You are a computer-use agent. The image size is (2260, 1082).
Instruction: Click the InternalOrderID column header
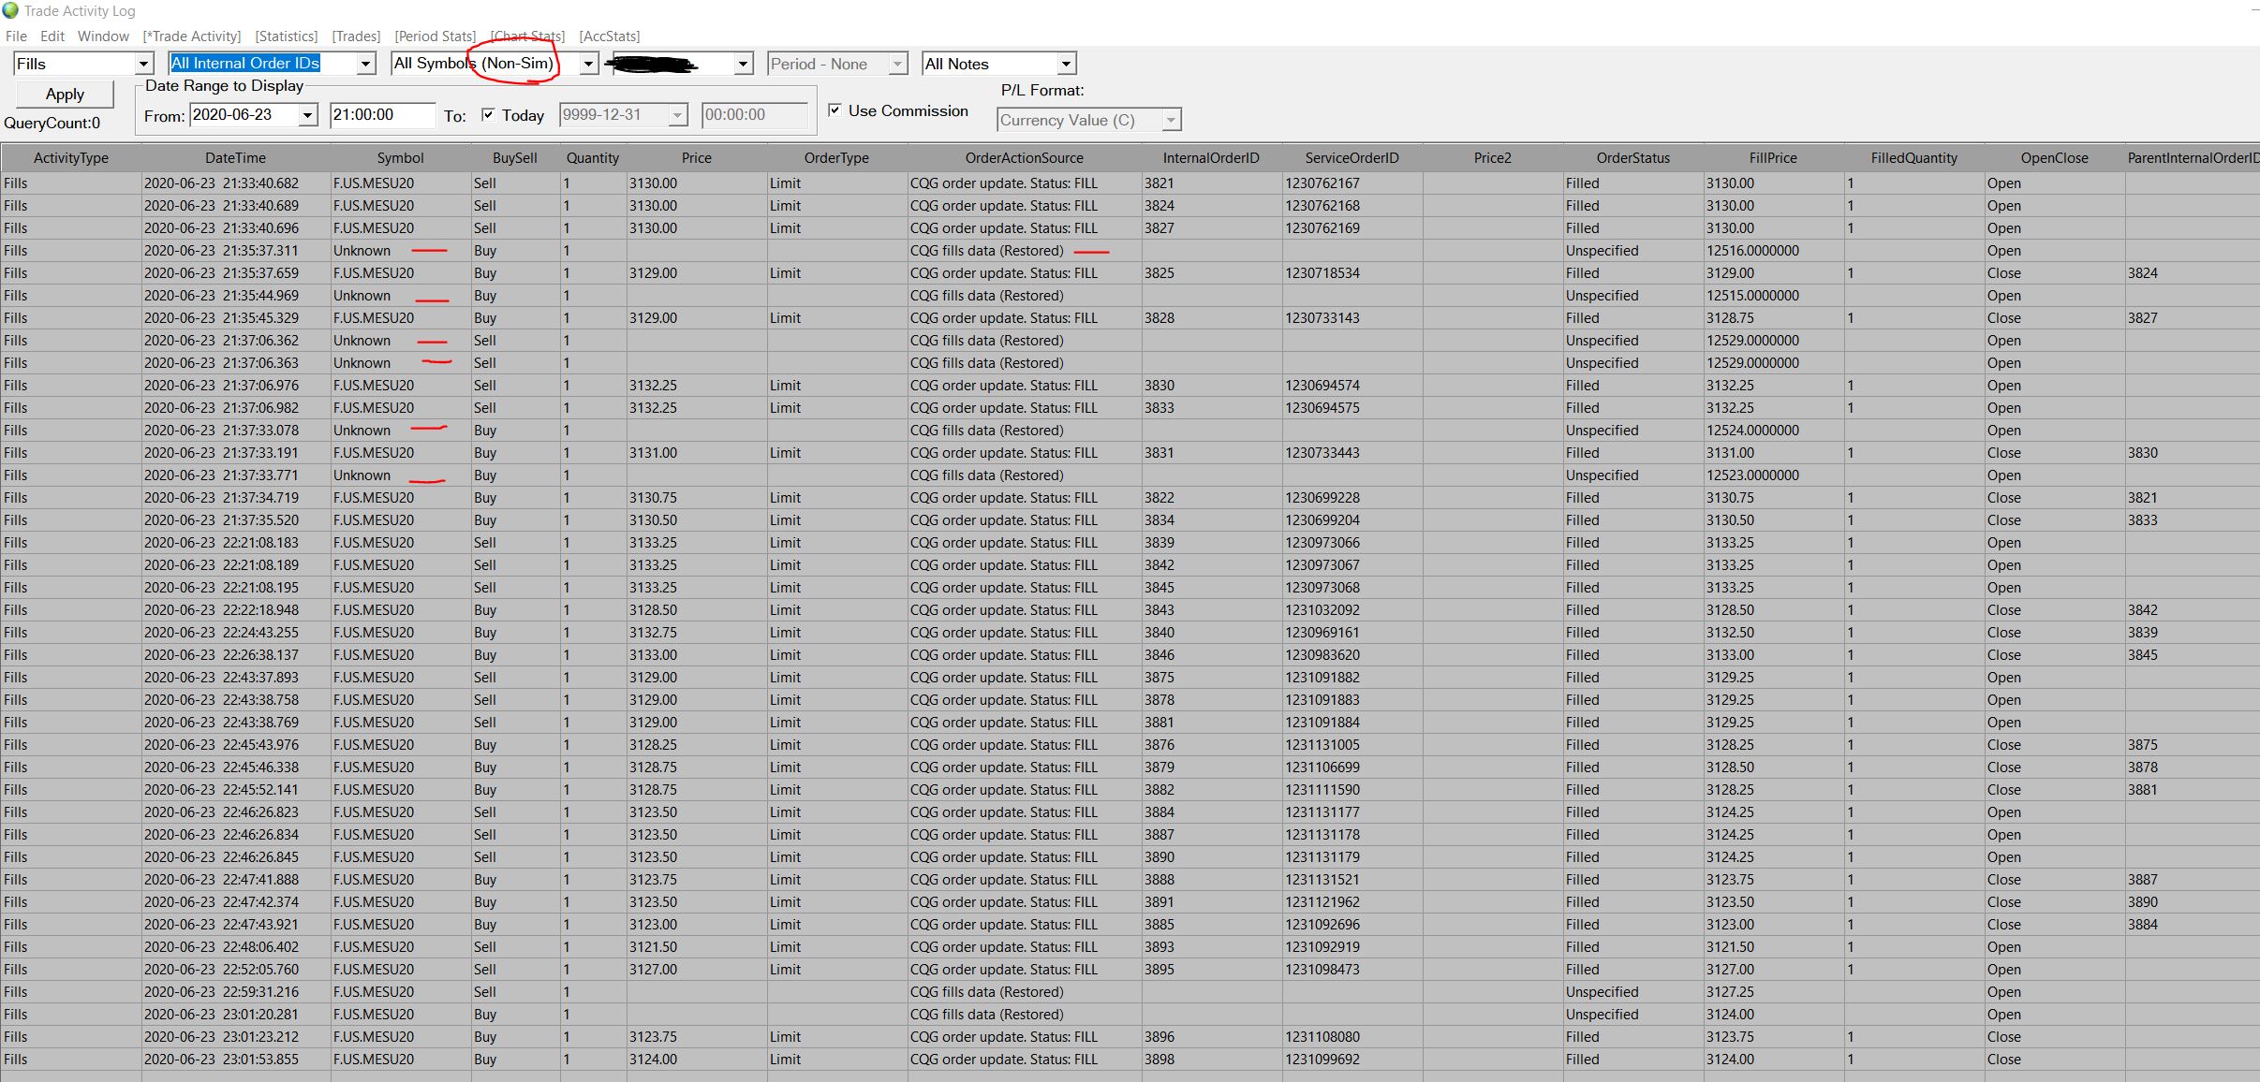coord(1211,158)
